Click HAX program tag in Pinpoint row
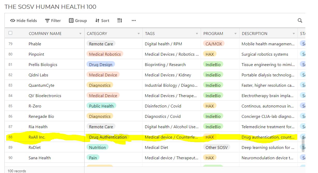This screenshot has height=173, width=318. pos(209,54)
